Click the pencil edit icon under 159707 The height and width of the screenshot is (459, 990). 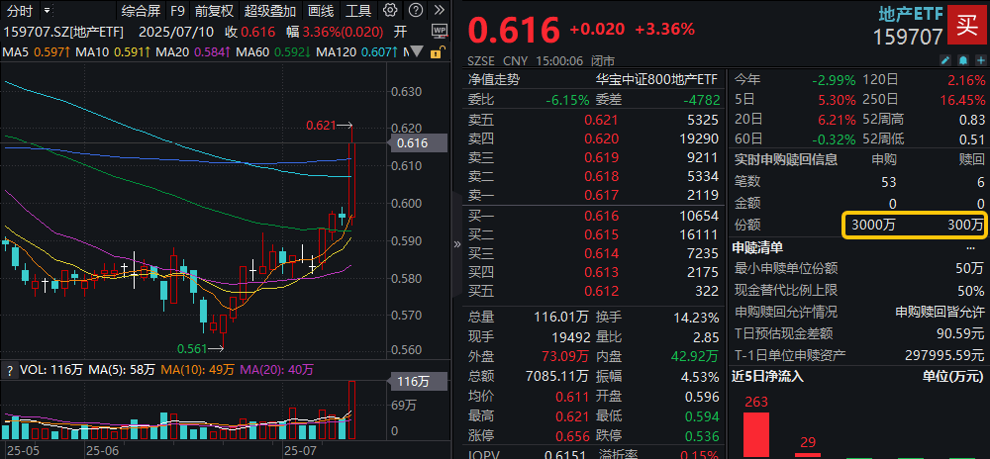(x=945, y=60)
